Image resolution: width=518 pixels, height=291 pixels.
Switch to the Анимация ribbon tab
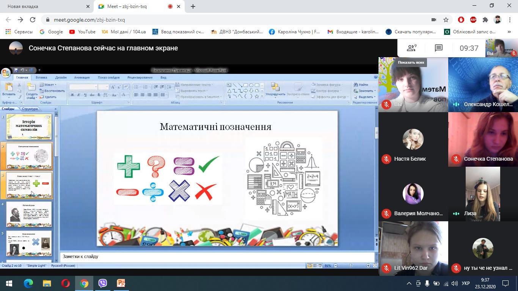coord(82,77)
